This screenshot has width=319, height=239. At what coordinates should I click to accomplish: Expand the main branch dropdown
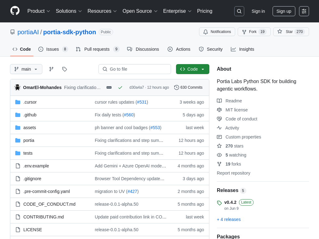point(26,69)
